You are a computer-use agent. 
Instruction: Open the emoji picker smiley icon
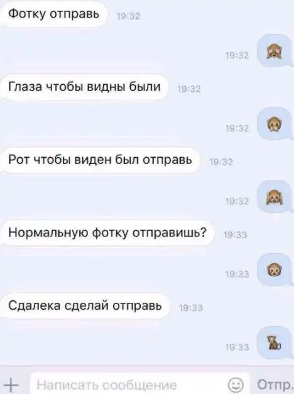click(x=236, y=385)
